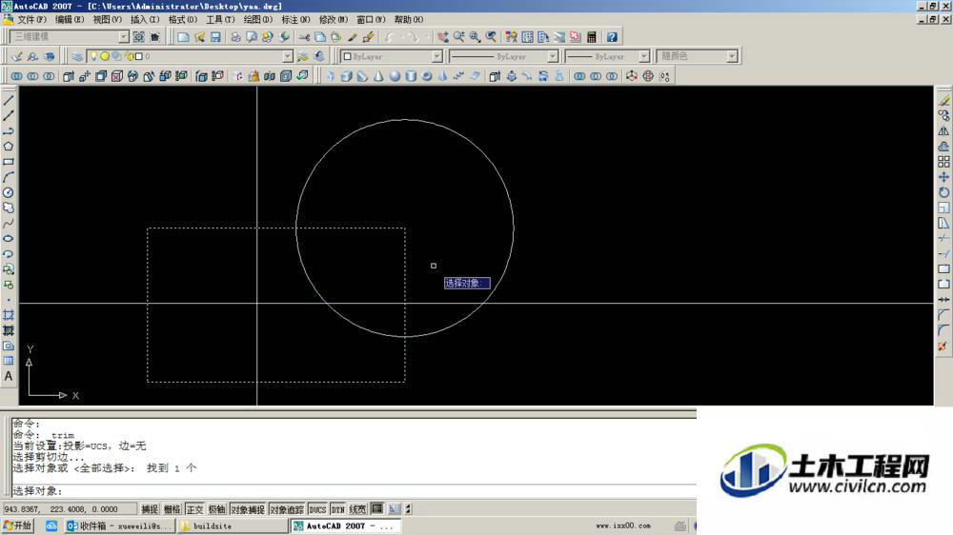Select the Spline draw tool
Viewport: 953px width, 535px height.
point(8,224)
